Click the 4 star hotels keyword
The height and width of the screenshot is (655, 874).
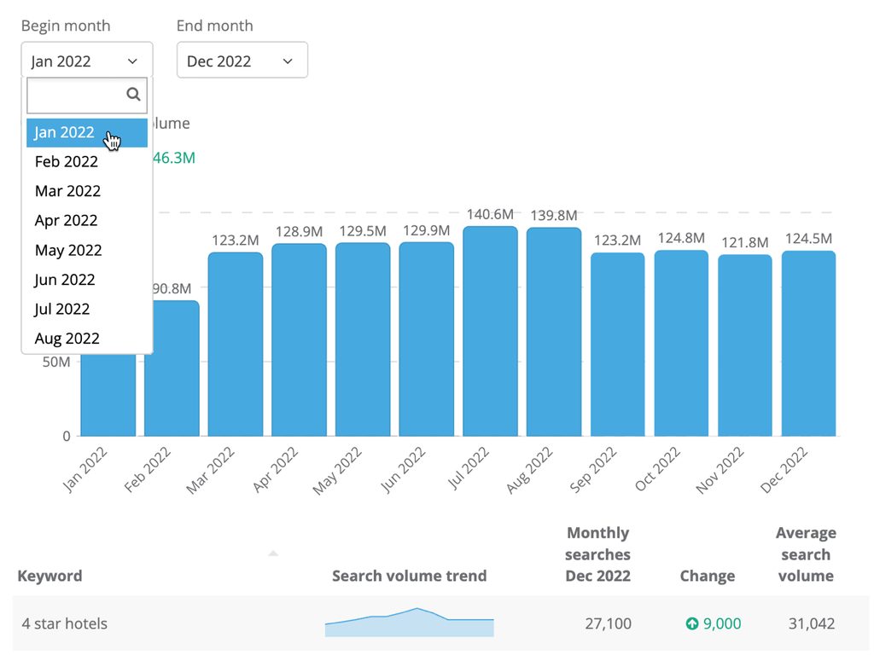pos(65,623)
